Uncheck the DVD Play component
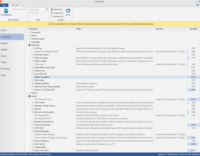200x156 pixels. (x=33, y=48)
